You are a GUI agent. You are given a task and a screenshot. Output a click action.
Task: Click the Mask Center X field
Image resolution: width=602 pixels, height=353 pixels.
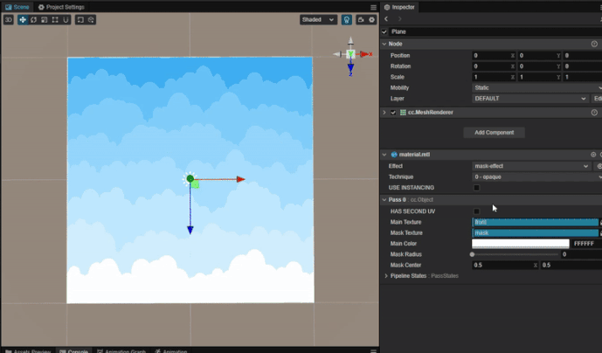pyautogui.click(x=505, y=265)
